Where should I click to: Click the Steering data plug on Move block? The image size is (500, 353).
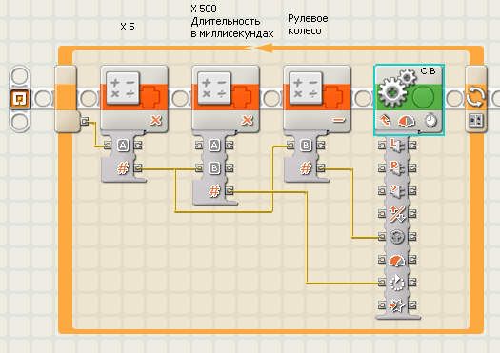coord(382,237)
